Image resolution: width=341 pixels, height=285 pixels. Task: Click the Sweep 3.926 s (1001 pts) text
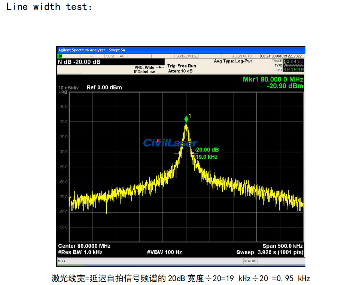tap(270, 253)
